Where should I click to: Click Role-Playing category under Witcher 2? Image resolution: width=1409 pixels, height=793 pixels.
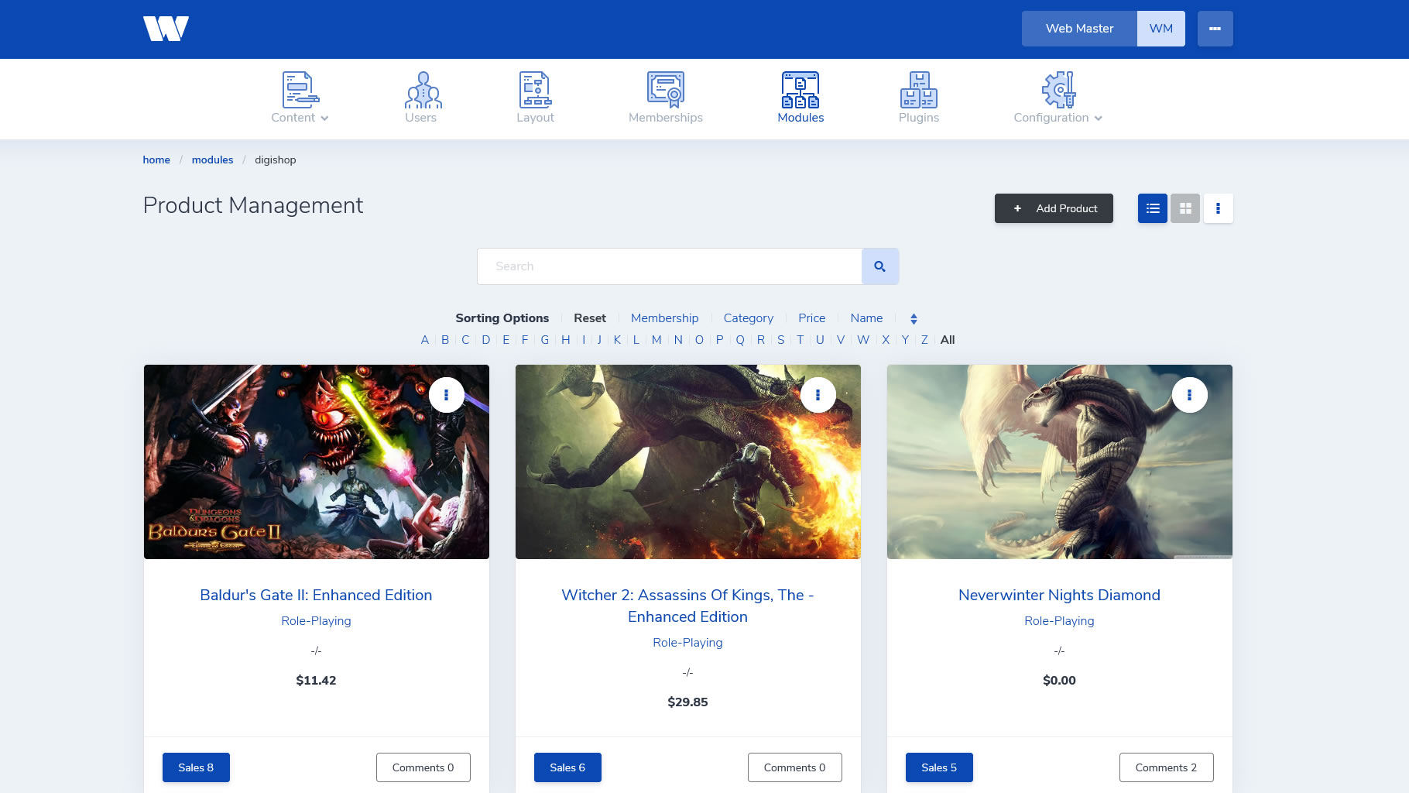point(687,643)
